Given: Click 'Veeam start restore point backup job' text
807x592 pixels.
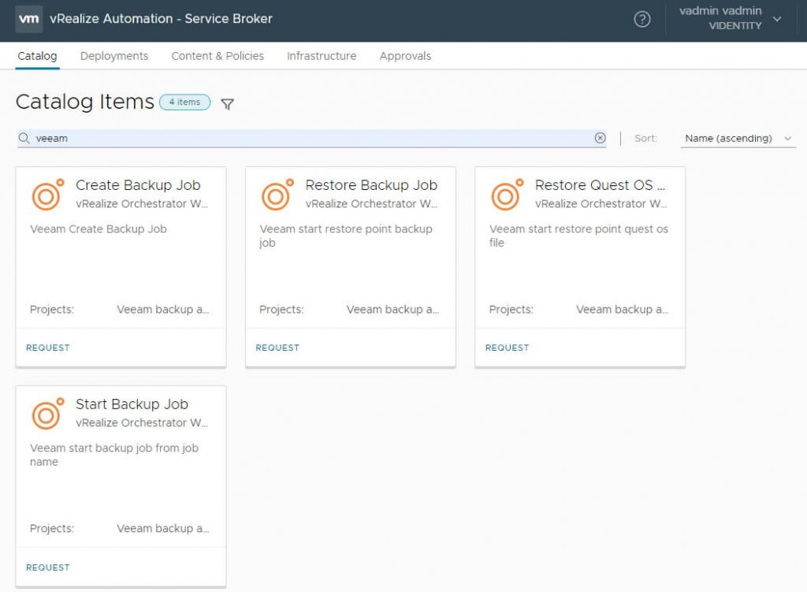Looking at the screenshot, I should click(346, 236).
